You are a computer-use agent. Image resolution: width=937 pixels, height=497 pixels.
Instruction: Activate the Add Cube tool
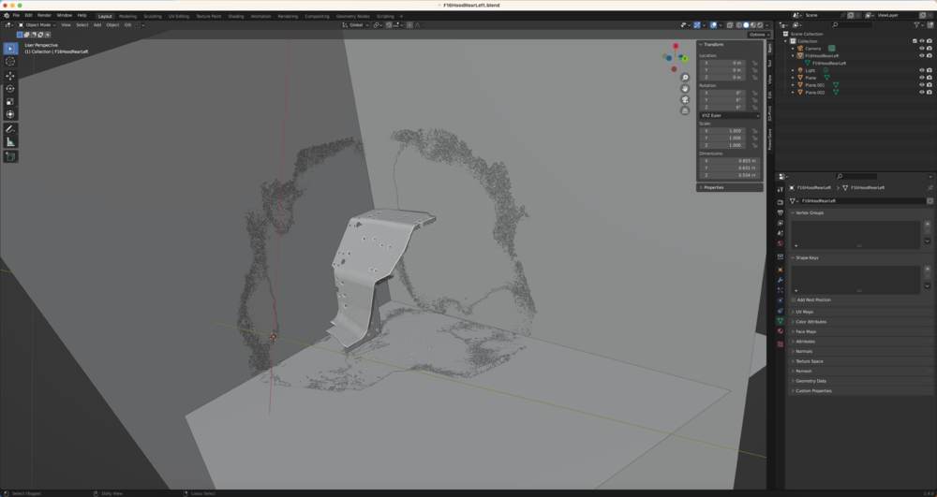(10, 156)
